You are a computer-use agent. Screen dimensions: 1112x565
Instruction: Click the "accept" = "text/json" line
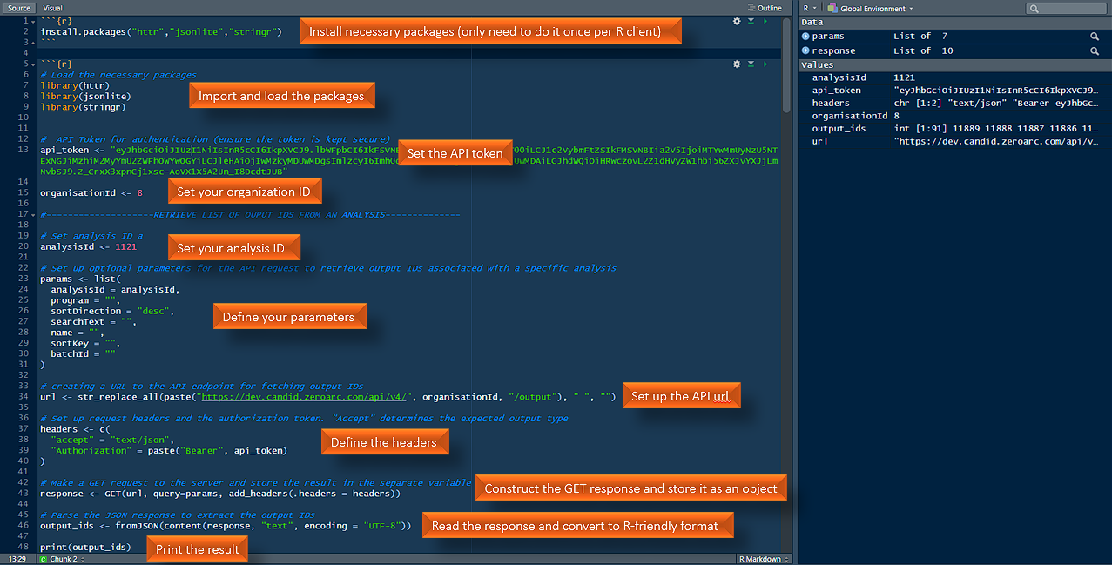pyautogui.click(x=111, y=440)
